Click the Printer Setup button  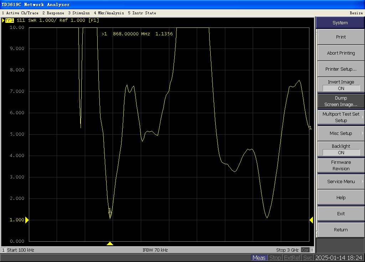pos(340,69)
